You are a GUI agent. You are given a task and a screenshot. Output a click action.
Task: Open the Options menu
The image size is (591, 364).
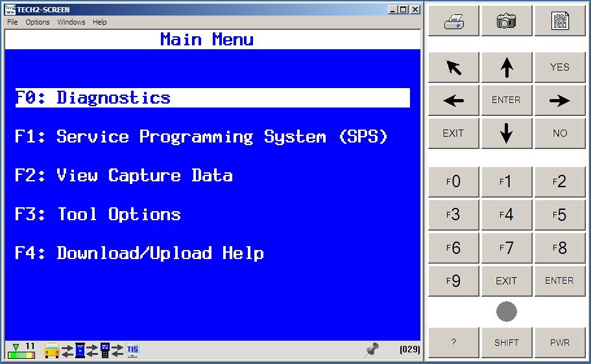38,22
